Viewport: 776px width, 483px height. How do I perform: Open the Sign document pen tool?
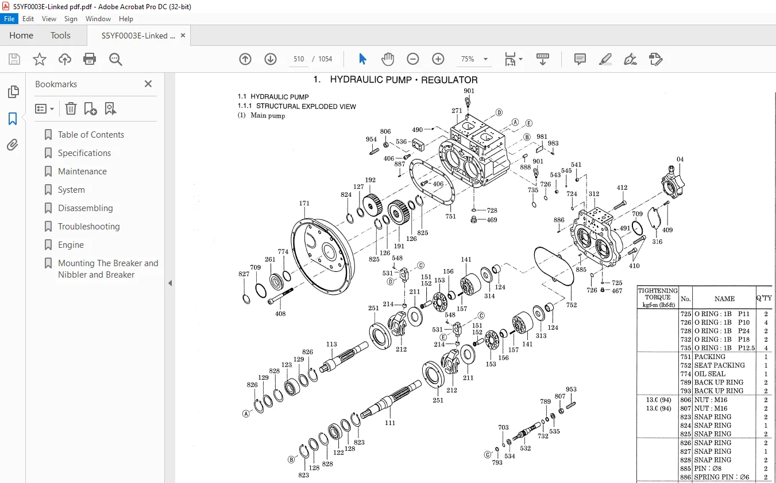click(631, 59)
